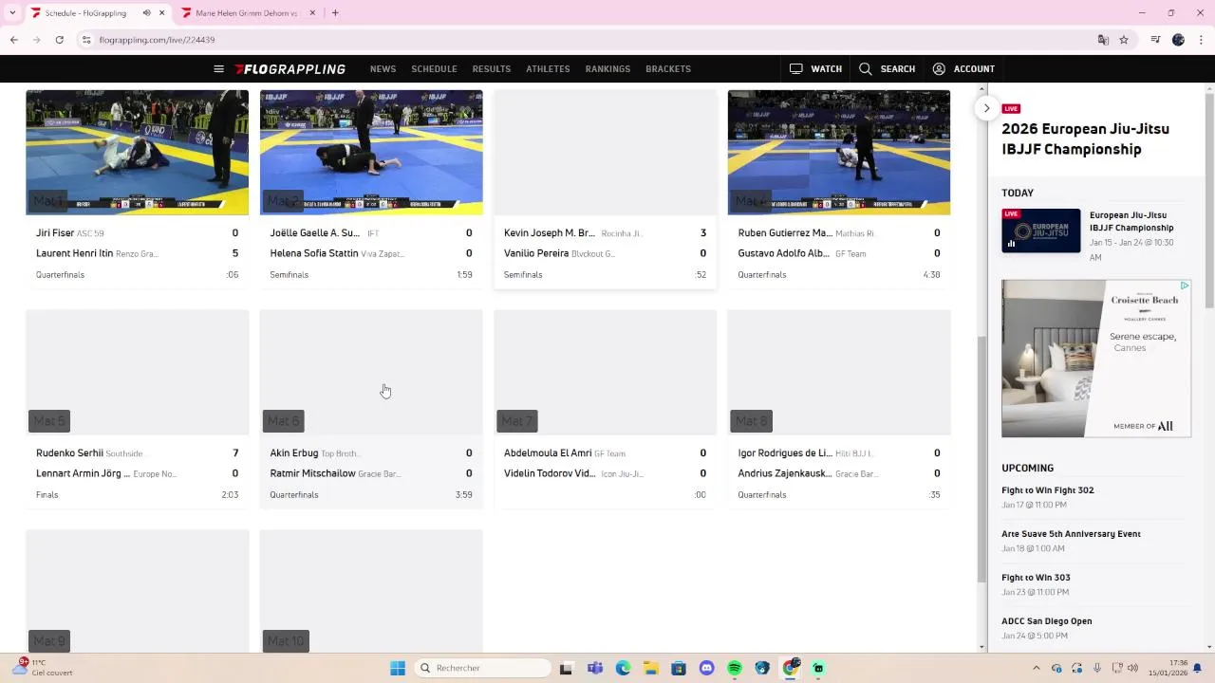Go back in the browser
The width and height of the screenshot is (1215, 683).
click(x=13, y=40)
